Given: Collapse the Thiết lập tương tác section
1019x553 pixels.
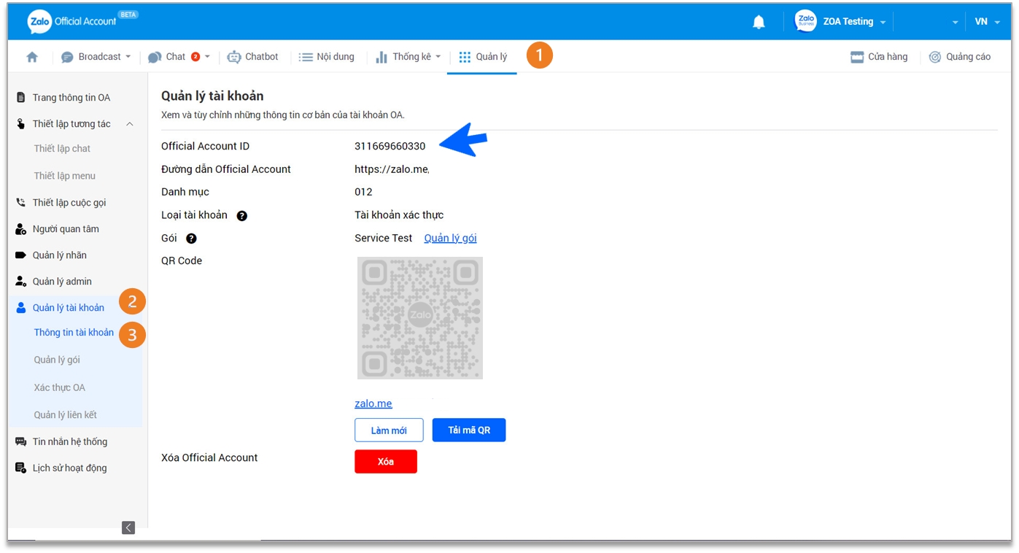Looking at the screenshot, I should [x=130, y=124].
